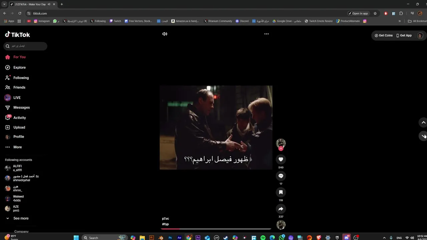Go to the previous video using up chevron

tap(423, 122)
